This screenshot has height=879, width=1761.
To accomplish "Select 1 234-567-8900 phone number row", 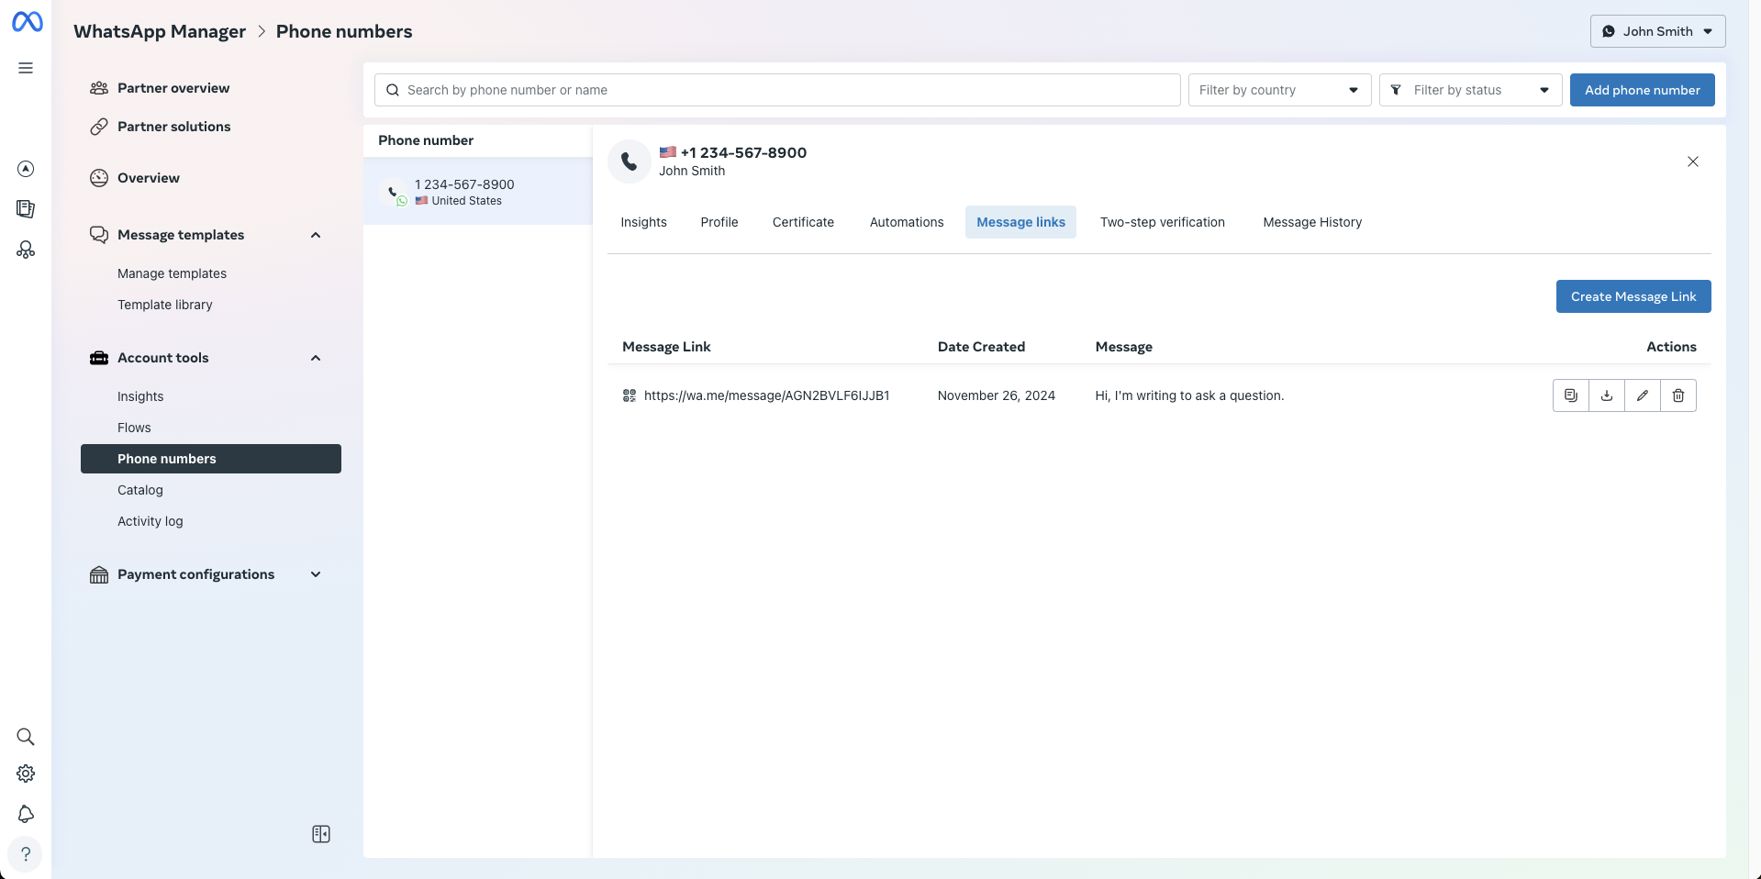I will 477,191.
